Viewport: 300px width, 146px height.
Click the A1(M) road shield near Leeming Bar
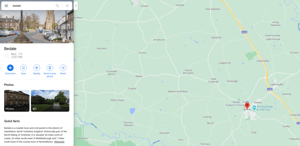pos(270,89)
